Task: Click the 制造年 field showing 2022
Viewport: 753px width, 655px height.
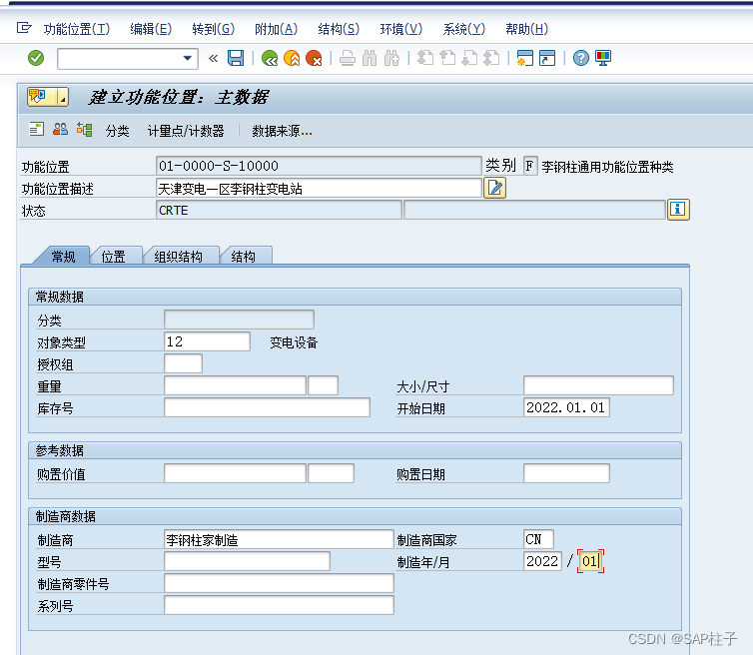Action: (x=542, y=561)
